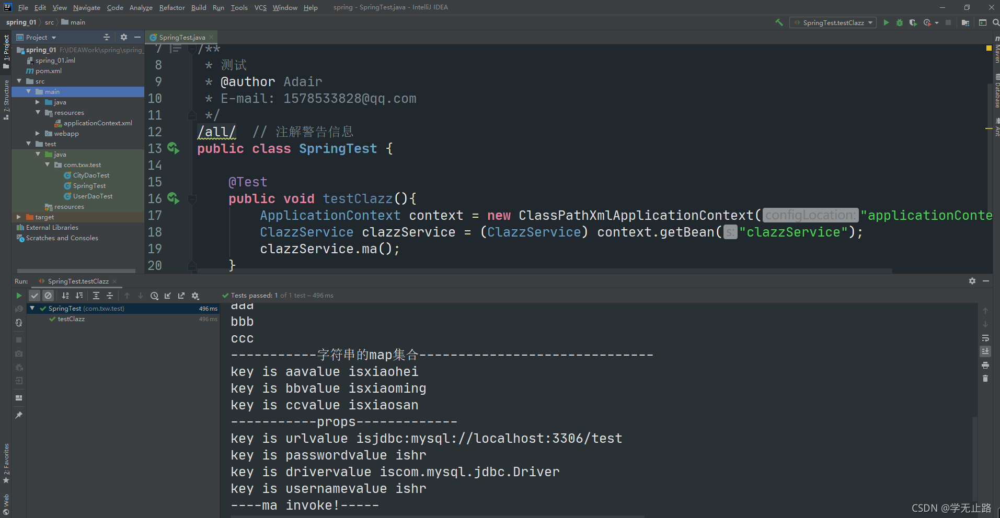Screen dimensions: 1000x518
Task: Sort tests alphabetically
Action: click(x=65, y=296)
